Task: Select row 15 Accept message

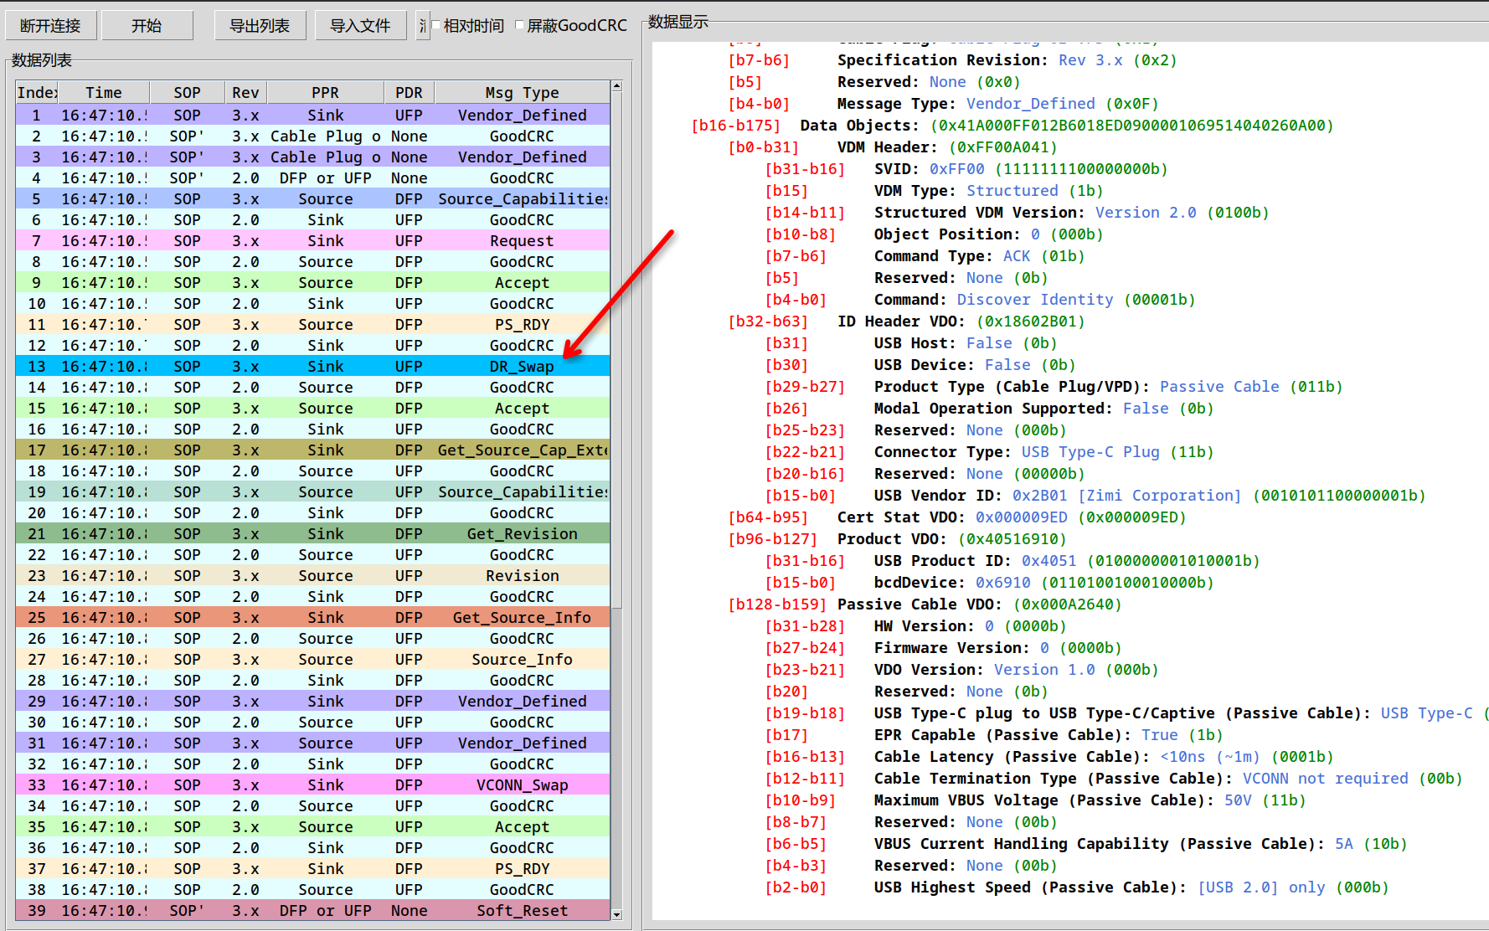Action: [x=312, y=408]
